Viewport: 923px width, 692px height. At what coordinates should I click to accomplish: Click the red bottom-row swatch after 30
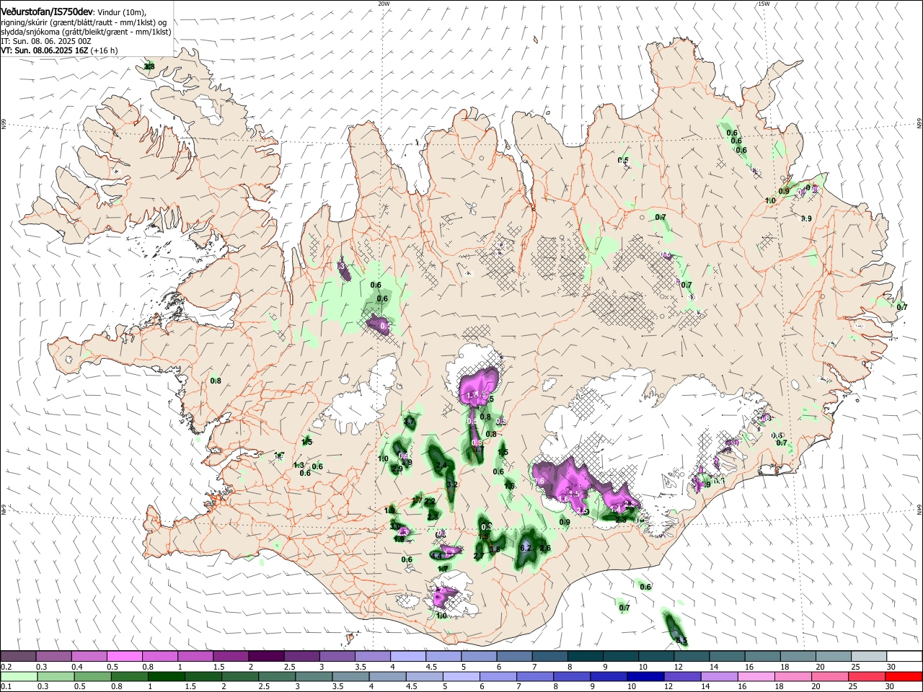coord(904,676)
